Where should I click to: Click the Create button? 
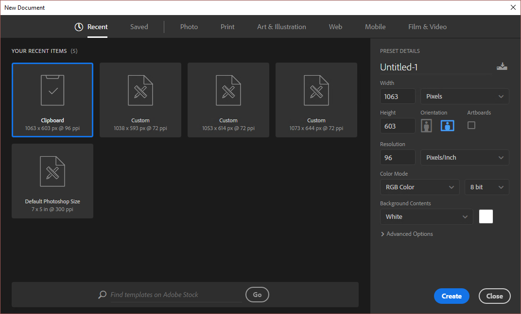tap(452, 296)
